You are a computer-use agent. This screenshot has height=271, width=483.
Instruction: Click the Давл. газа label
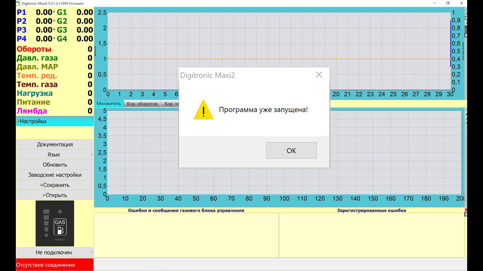pyautogui.click(x=37, y=58)
